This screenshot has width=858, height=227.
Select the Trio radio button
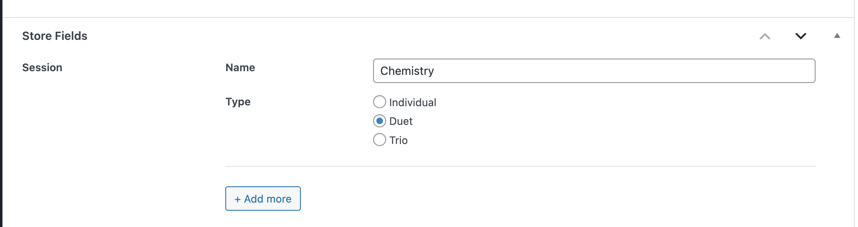pos(380,140)
